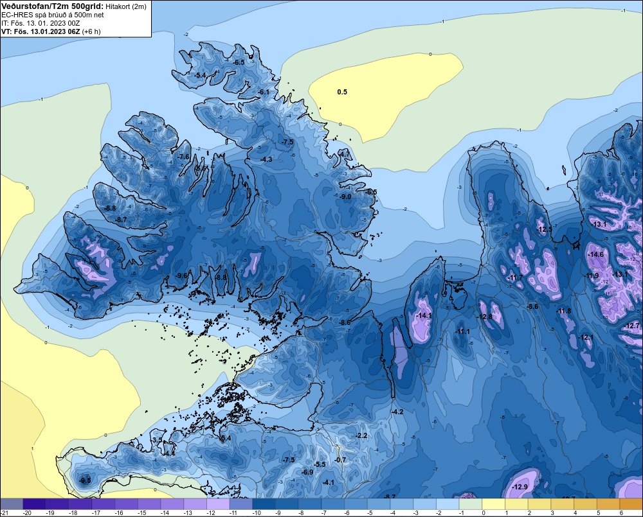Click the -0.7 temperature value

click(x=340, y=460)
